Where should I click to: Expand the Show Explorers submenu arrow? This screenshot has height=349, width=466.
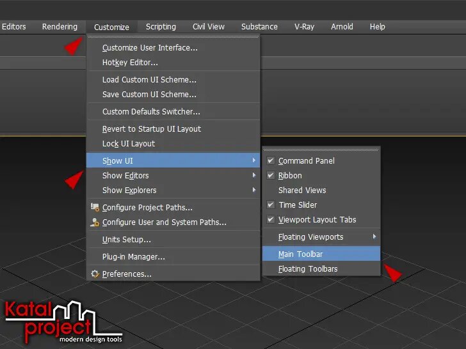253,190
